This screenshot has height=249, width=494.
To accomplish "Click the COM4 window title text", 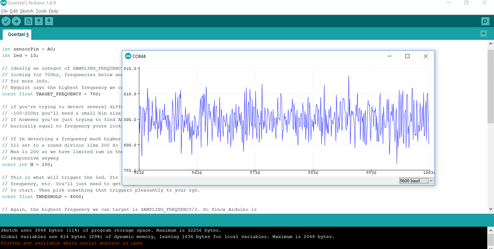I will [x=139, y=57].
